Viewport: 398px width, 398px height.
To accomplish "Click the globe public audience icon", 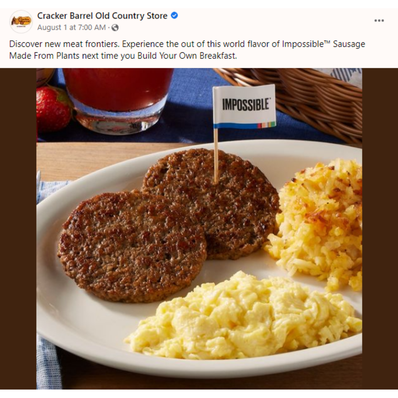I will 115,27.
